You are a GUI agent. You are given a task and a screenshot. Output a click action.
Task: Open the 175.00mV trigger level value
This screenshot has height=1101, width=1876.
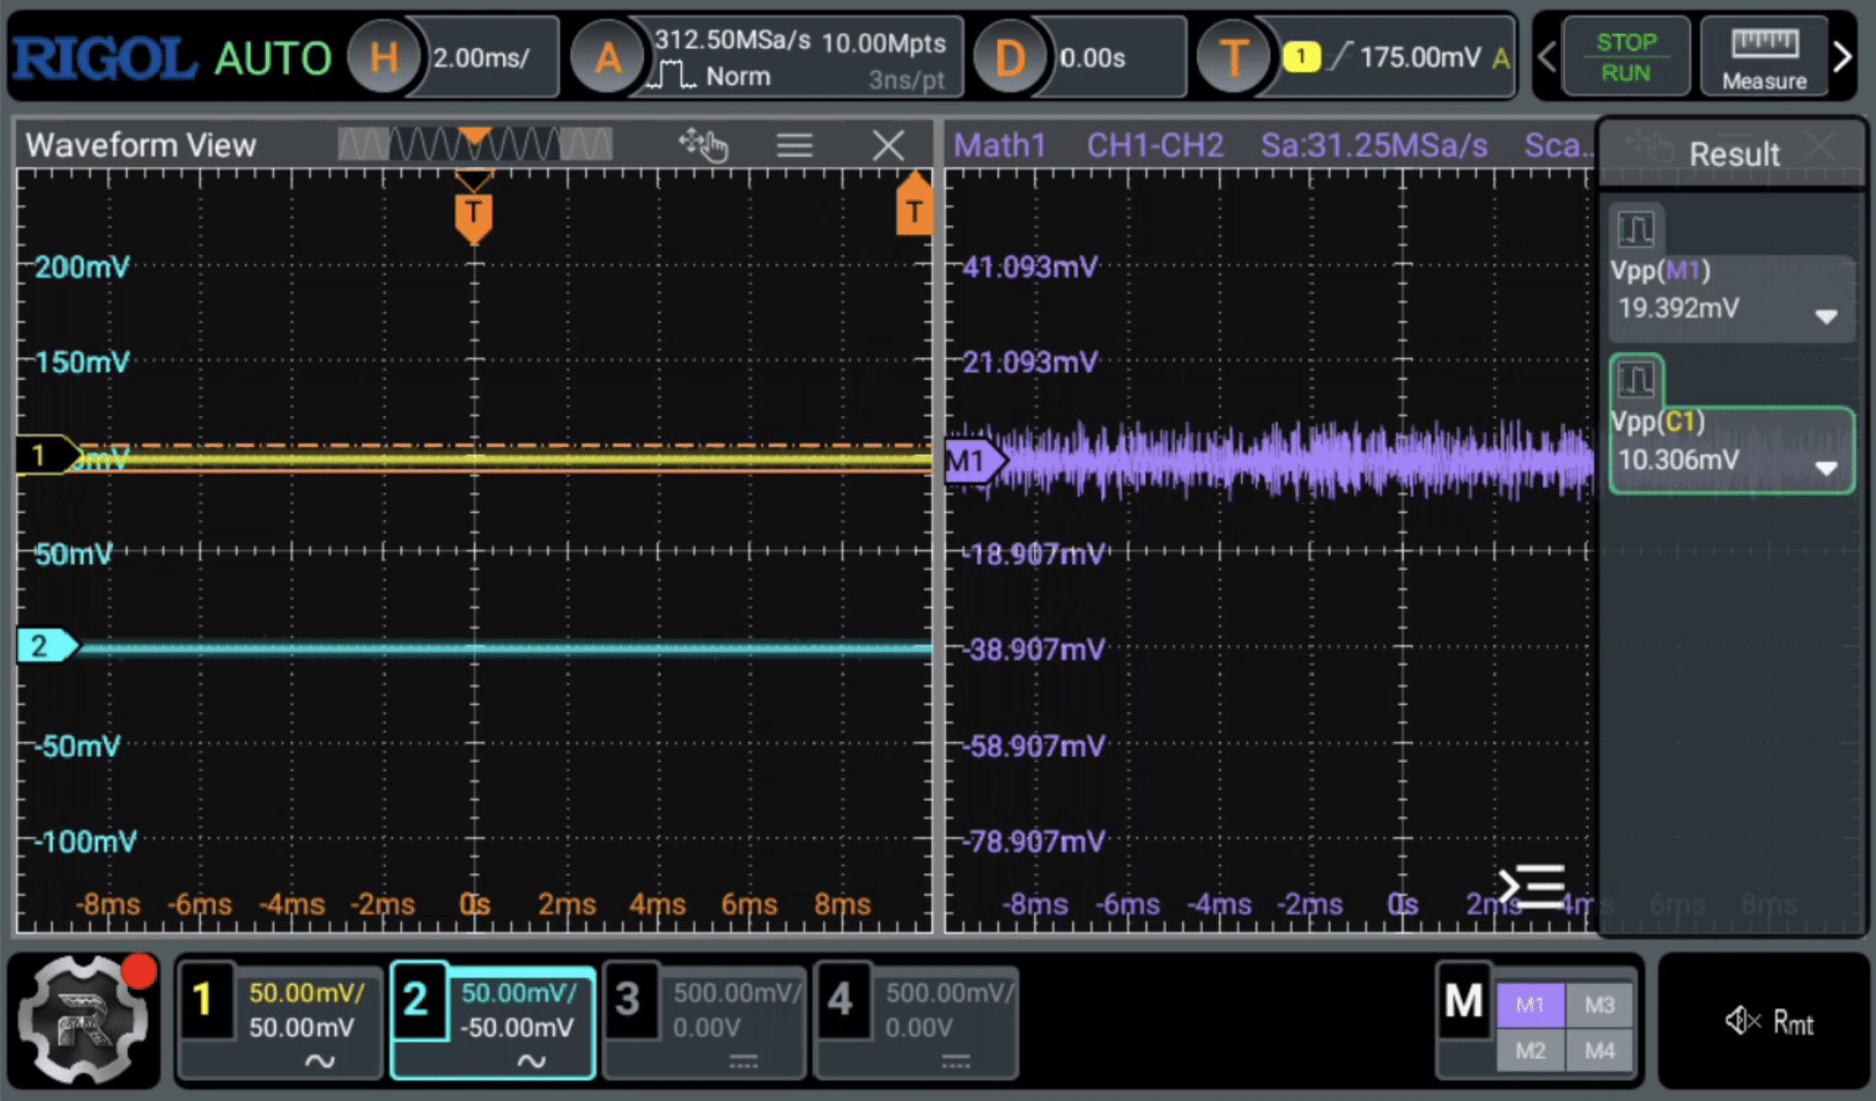(x=1420, y=56)
